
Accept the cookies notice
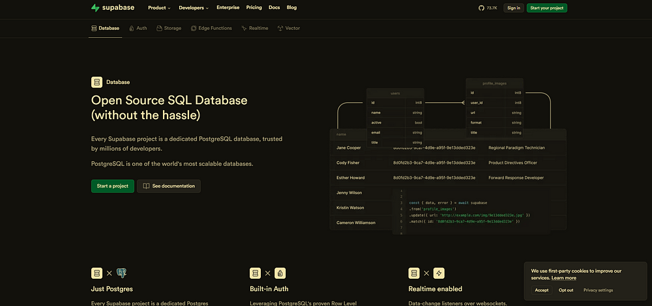tap(542, 290)
